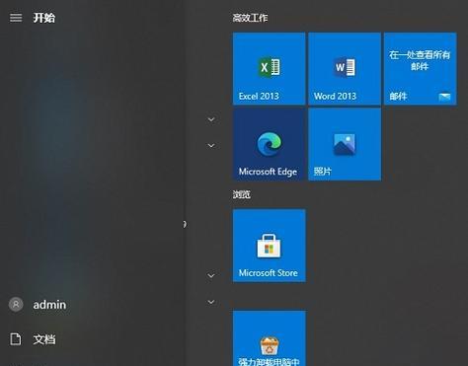Click the 开始 title text
The width and height of the screenshot is (468, 366).
(44, 18)
